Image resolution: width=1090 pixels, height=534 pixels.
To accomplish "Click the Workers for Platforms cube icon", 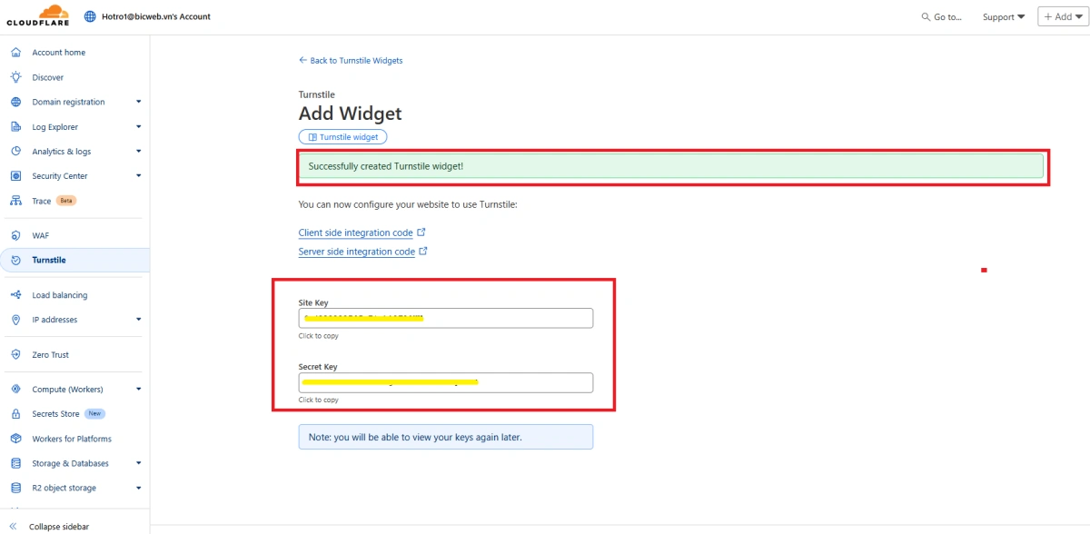I will [x=15, y=439].
